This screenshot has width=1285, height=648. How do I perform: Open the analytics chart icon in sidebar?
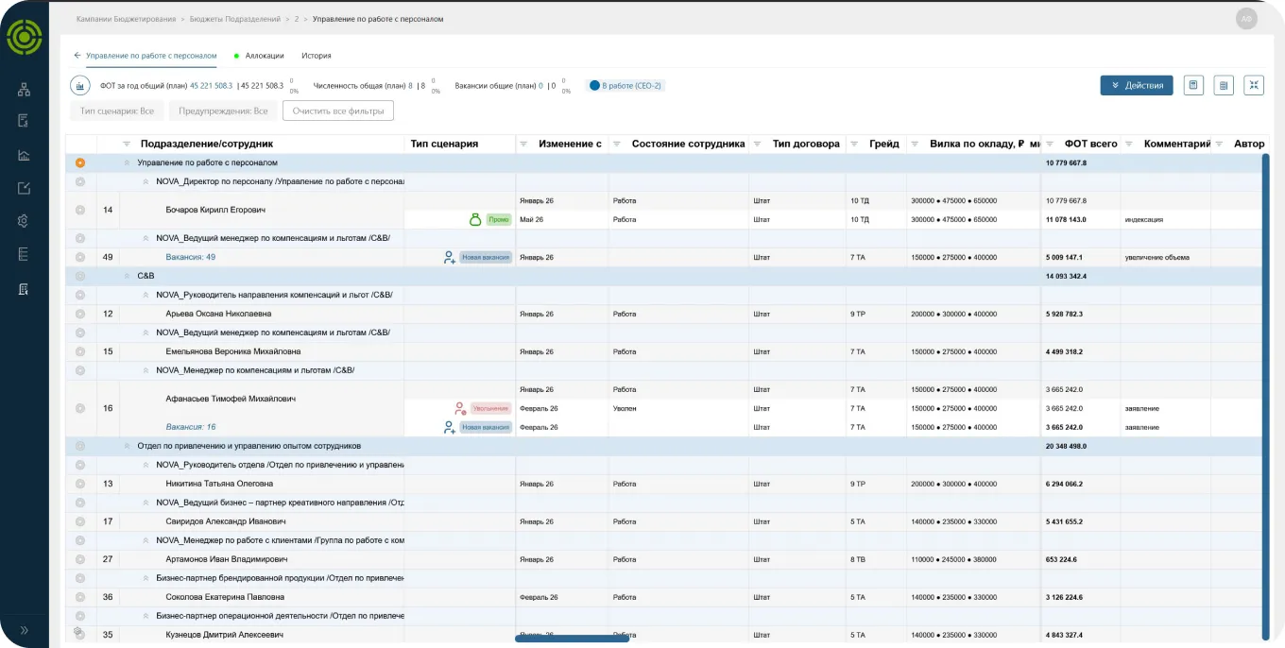tap(25, 155)
